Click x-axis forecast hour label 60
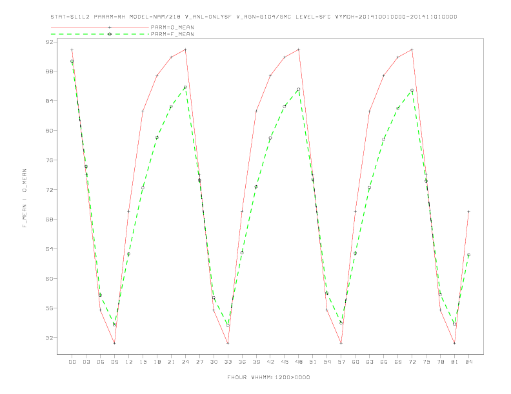Viewport: 511px width, 394px height. [356, 362]
